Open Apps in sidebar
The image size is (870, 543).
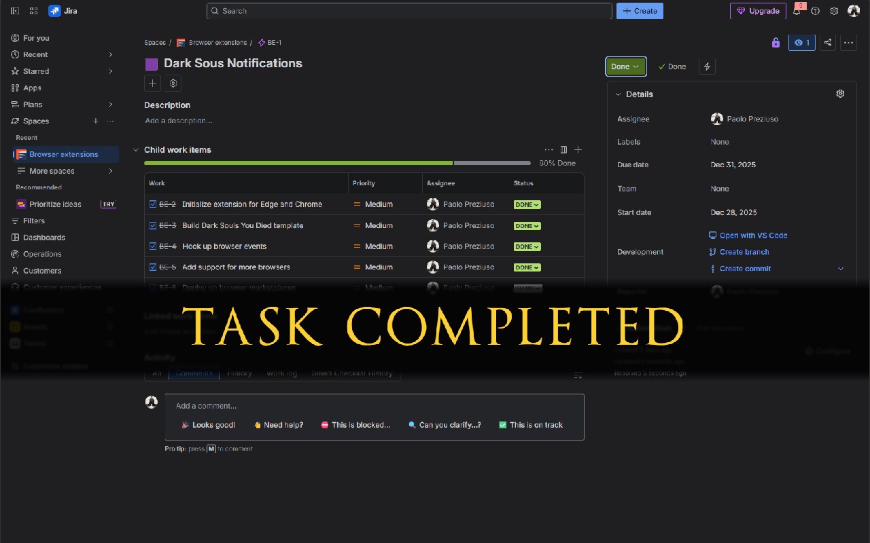click(x=63, y=88)
